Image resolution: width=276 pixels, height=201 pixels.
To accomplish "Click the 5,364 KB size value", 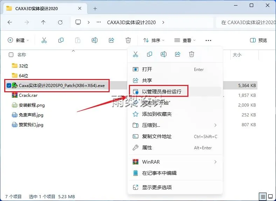I will point(247,86).
